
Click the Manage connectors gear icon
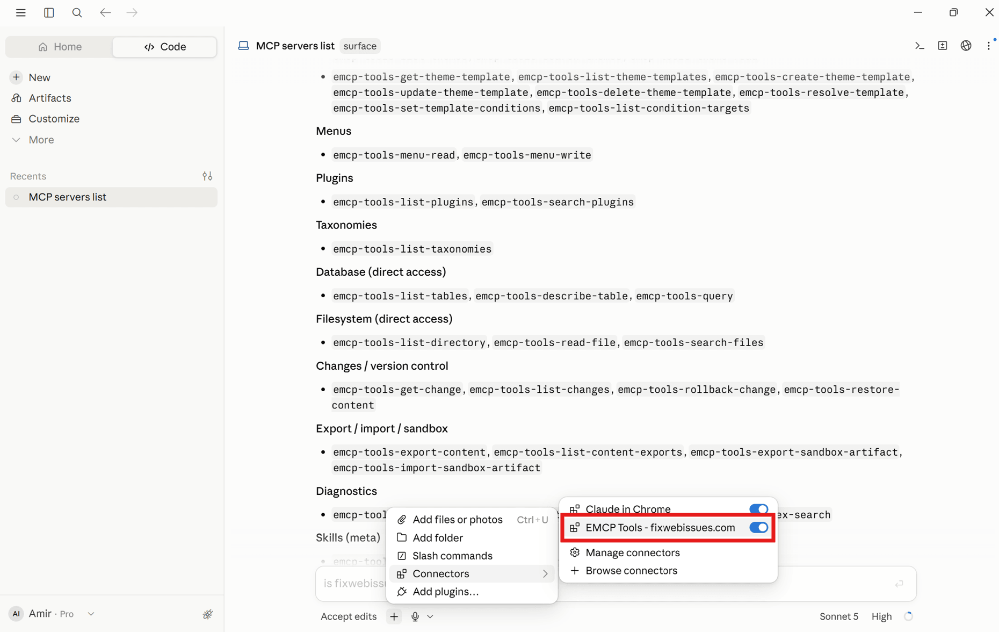coord(575,552)
